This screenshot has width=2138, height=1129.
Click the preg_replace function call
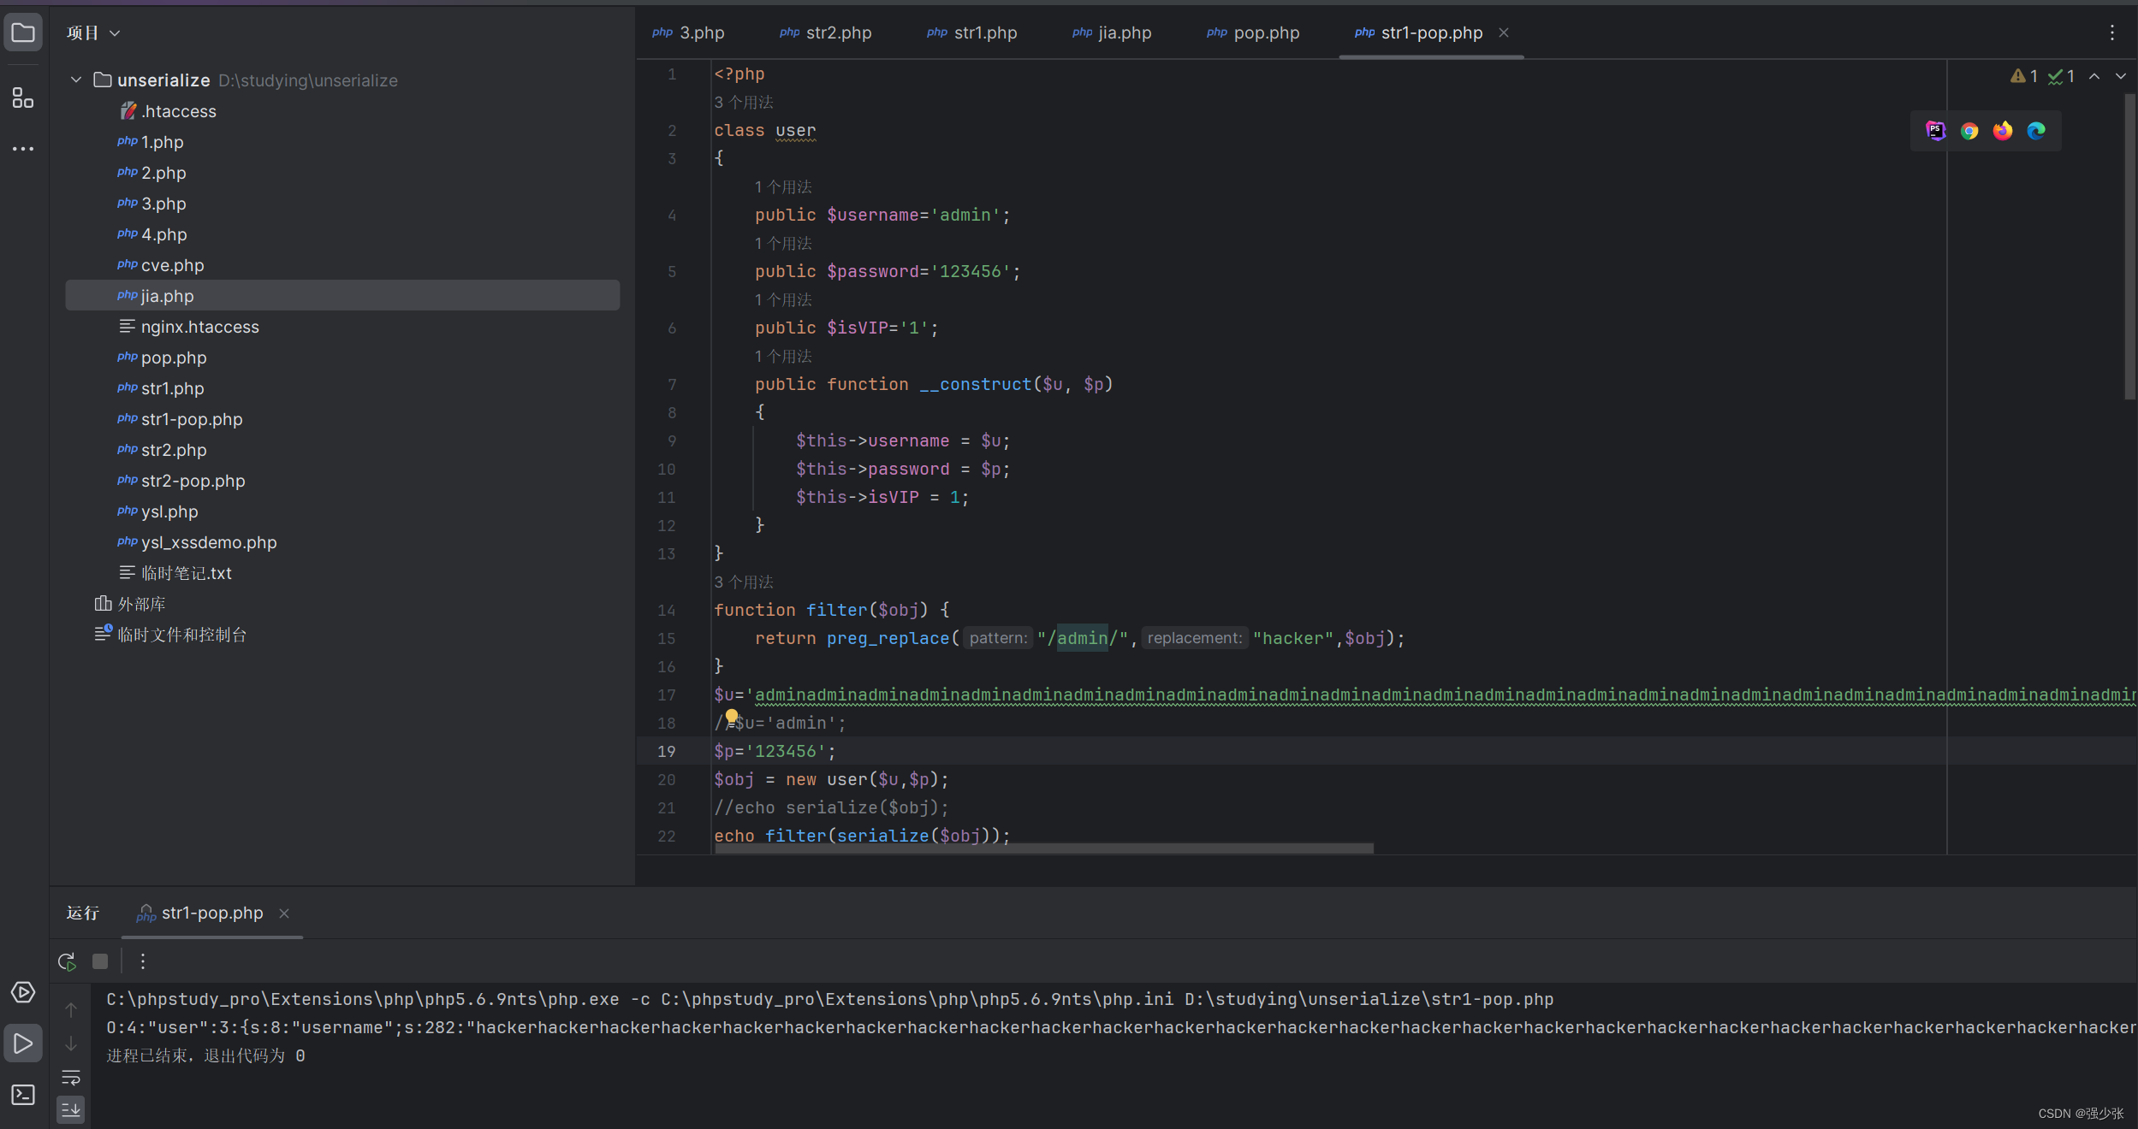[888, 638]
